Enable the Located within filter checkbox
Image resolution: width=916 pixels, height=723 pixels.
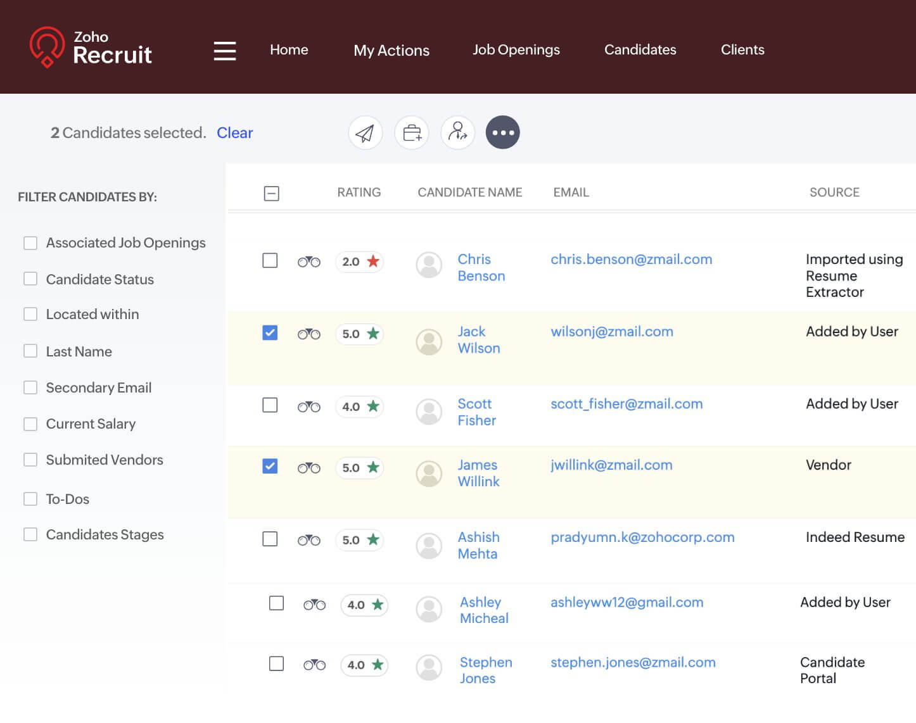(x=30, y=314)
